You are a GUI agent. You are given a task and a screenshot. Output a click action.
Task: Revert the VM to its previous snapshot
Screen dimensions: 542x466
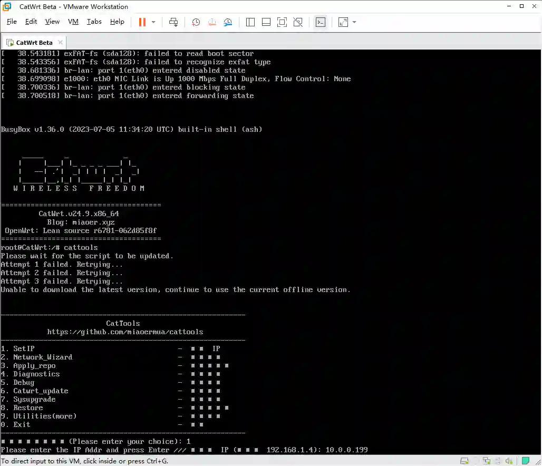(x=212, y=22)
